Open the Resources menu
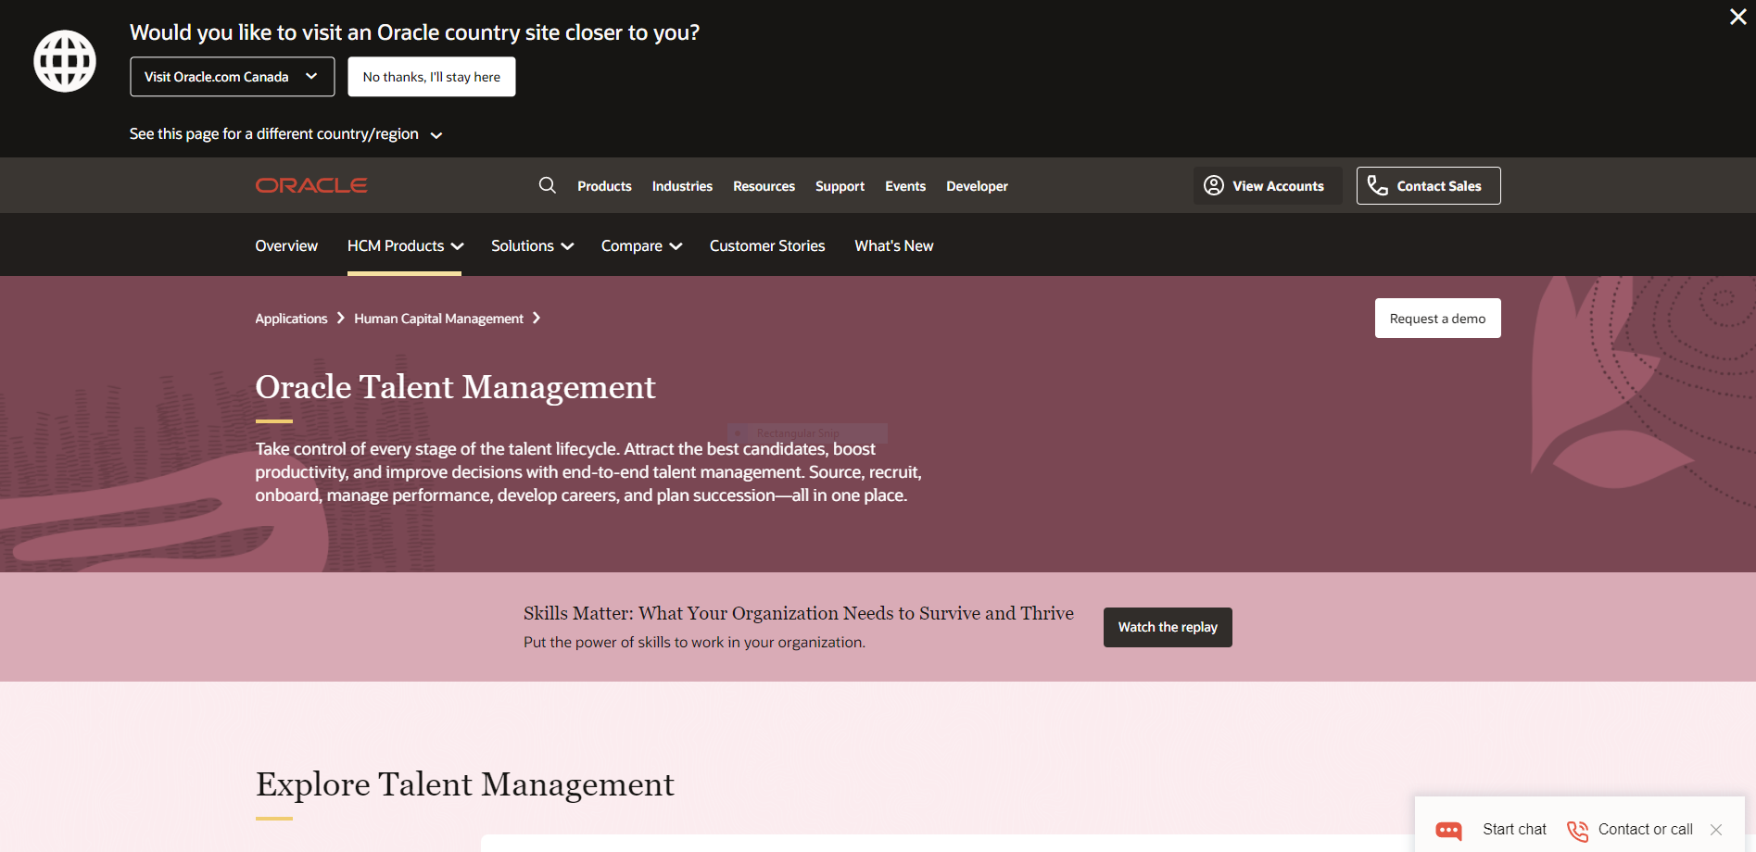1756x852 pixels. coord(764,186)
